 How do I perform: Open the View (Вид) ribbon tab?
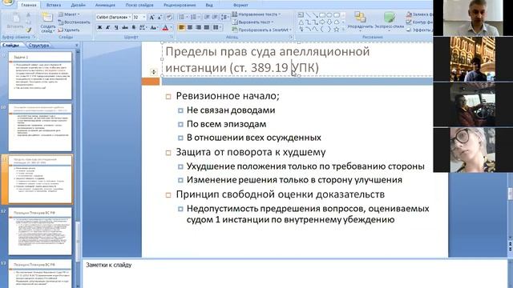click(209, 6)
